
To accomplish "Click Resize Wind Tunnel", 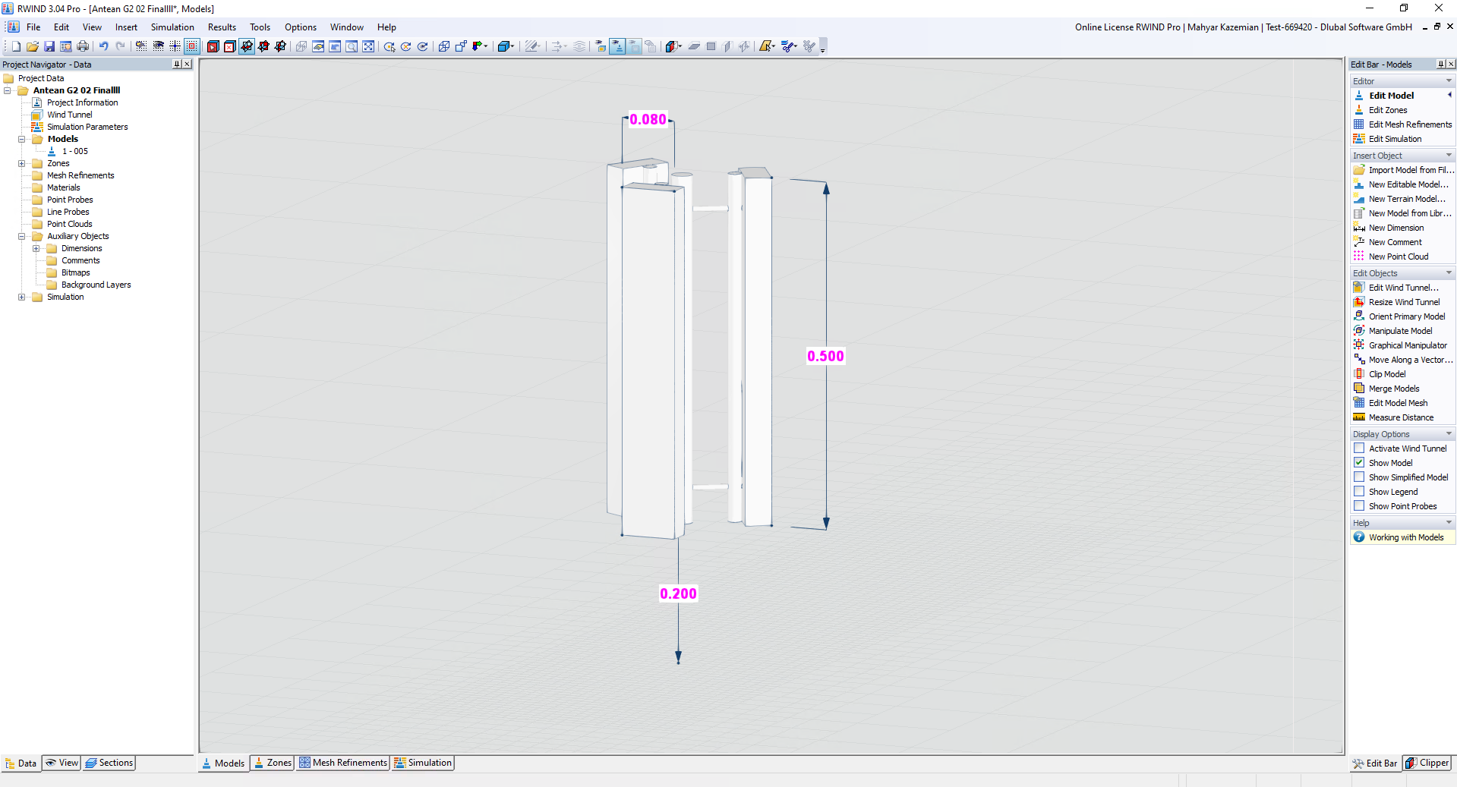I will click(1404, 301).
